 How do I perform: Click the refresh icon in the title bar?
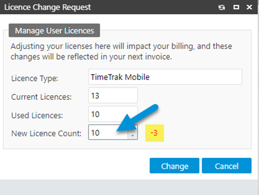(x=222, y=7)
